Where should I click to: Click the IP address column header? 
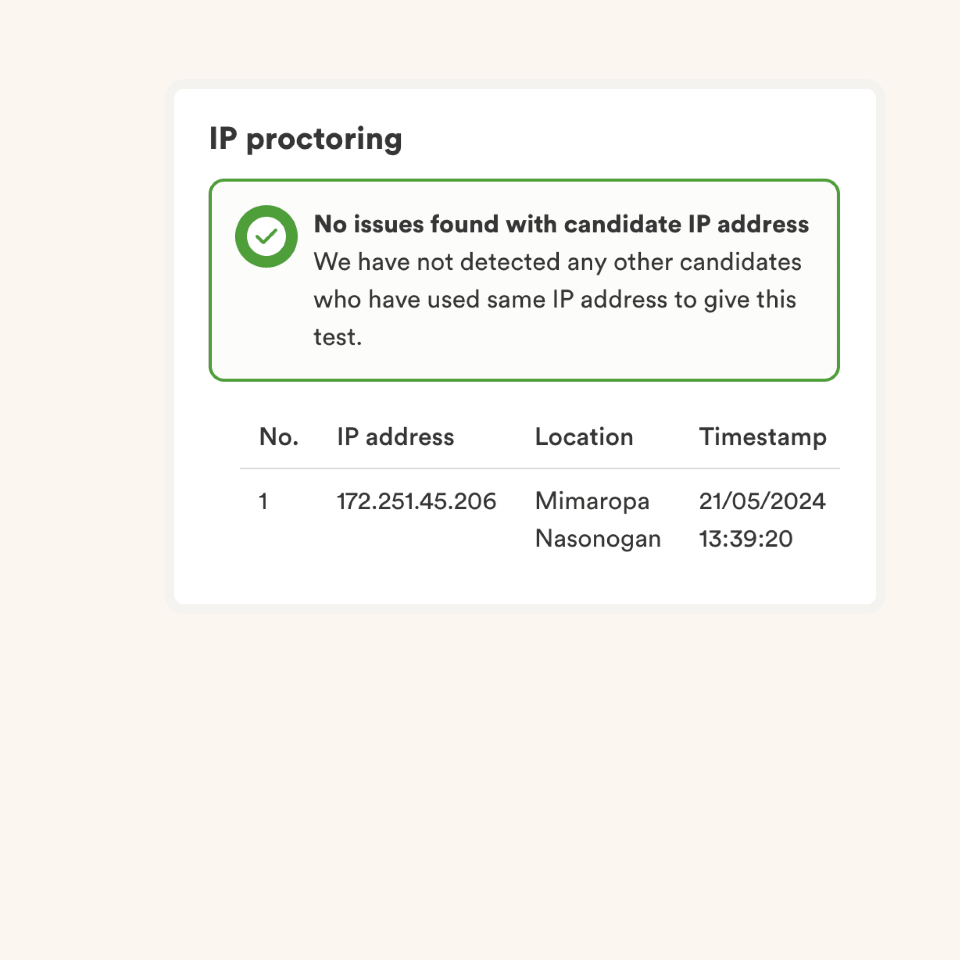(x=396, y=437)
